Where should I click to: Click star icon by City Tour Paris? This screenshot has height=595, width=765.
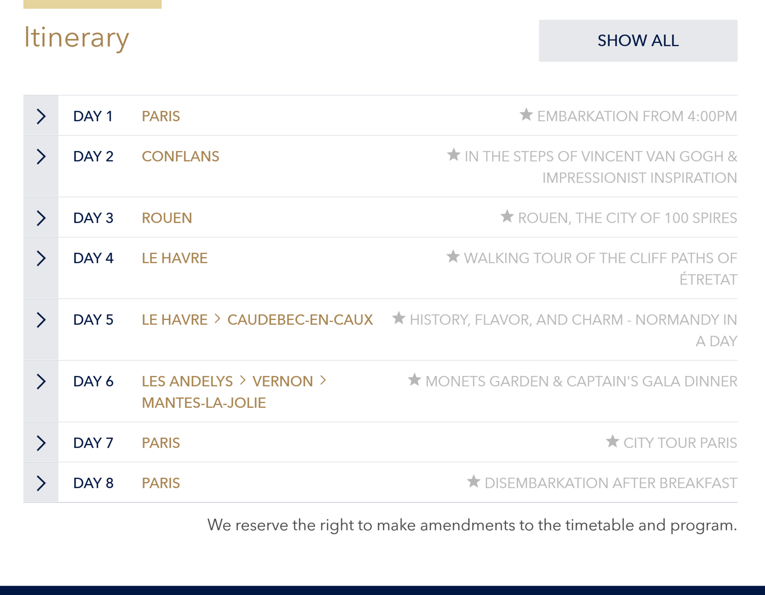coord(612,441)
